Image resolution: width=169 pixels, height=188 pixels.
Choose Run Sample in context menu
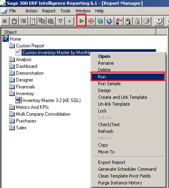pyautogui.click(x=128, y=84)
